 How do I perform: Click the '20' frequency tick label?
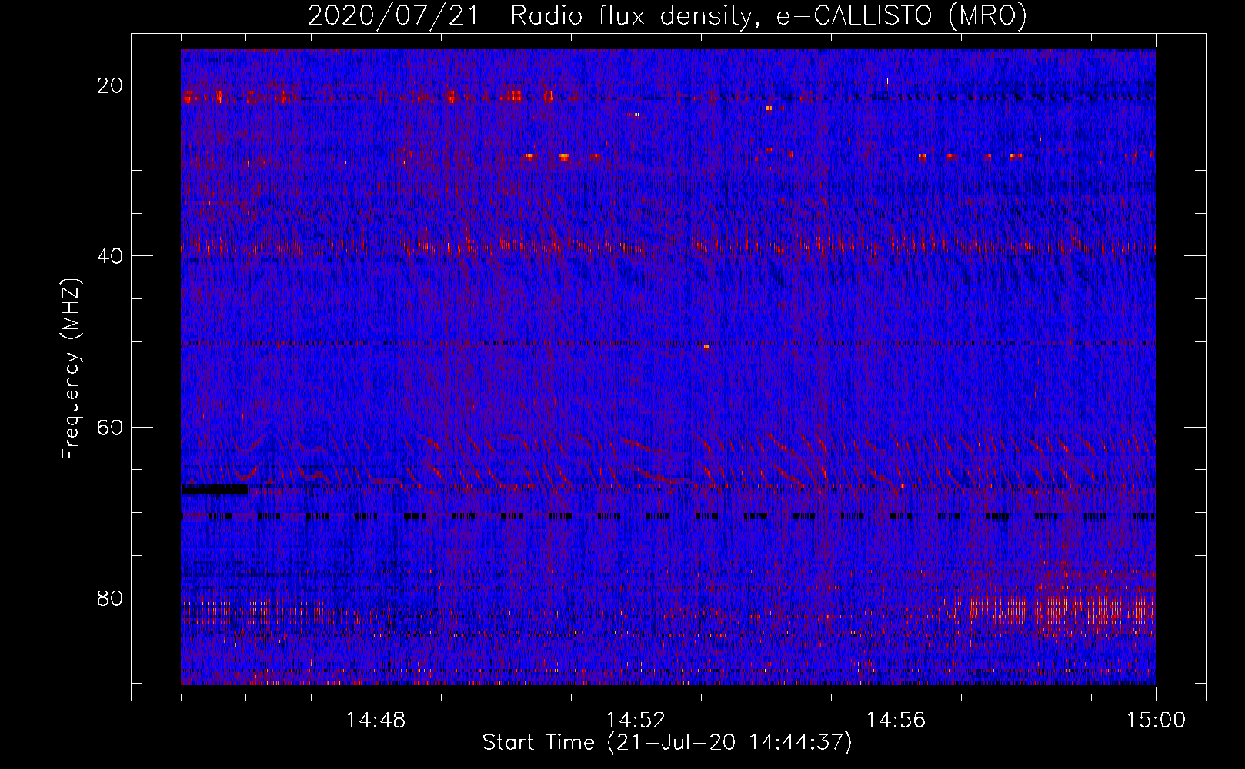(111, 85)
